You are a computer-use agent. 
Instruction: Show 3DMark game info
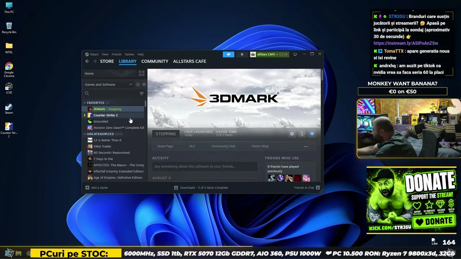(302, 134)
